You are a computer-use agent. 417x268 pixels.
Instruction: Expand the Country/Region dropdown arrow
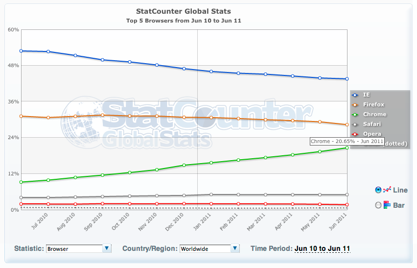click(235, 248)
